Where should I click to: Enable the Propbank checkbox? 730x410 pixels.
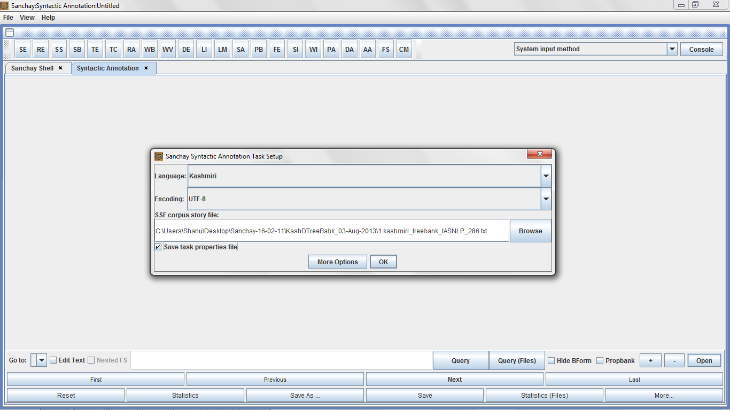pyautogui.click(x=600, y=361)
